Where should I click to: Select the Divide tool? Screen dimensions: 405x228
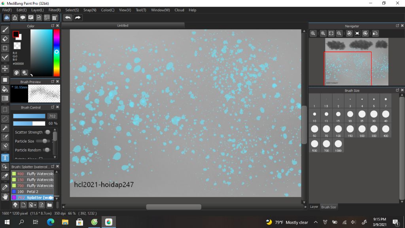[5, 176]
